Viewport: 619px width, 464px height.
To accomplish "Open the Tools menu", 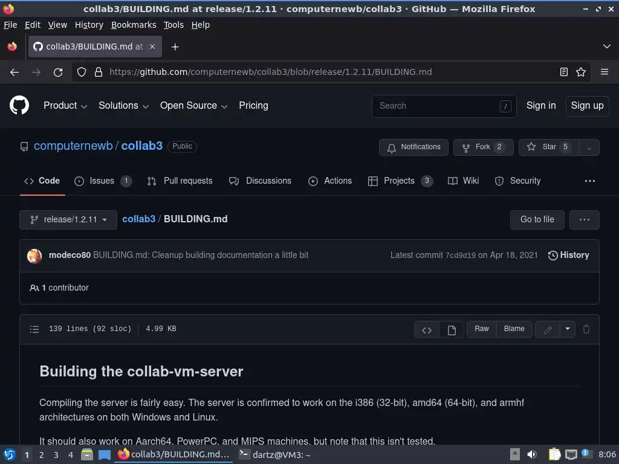I will click(x=173, y=25).
